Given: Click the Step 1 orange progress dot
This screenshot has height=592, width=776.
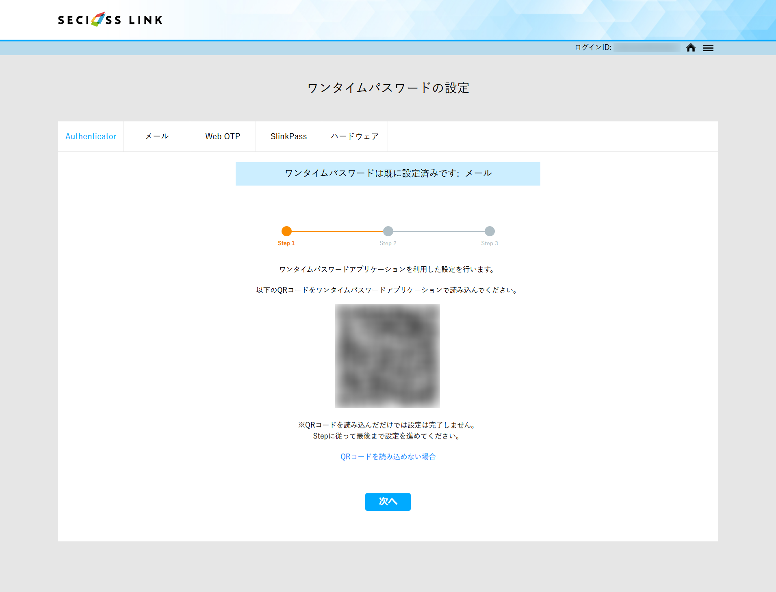Looking at the screenshot, I should (286, 231).
